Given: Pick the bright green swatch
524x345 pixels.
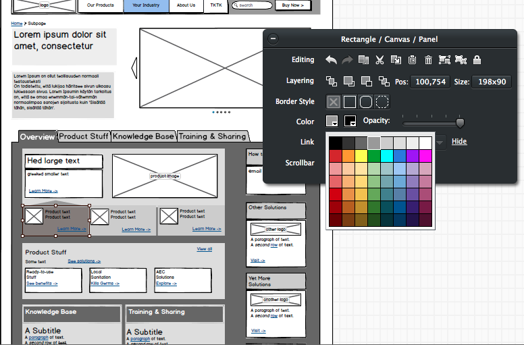Looking at the screenshot, I should tap(374, 156).
